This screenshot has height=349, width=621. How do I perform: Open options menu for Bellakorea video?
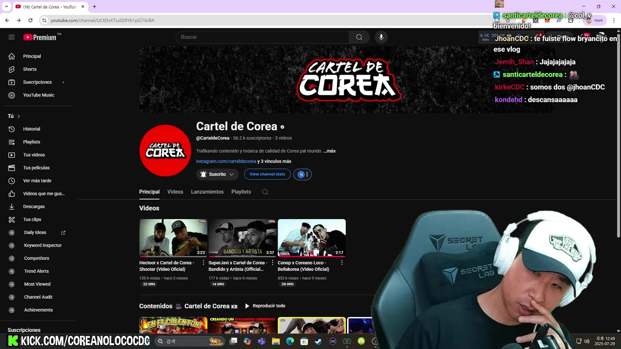(342, 263)
